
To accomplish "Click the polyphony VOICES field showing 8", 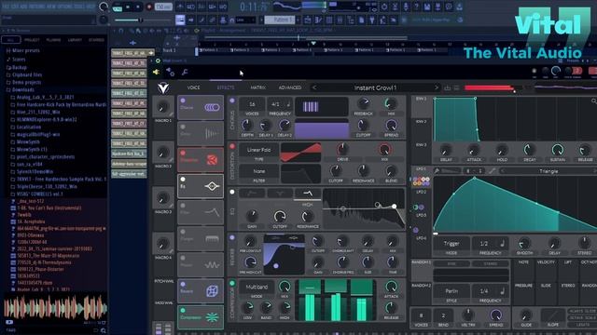I will 421,315.
